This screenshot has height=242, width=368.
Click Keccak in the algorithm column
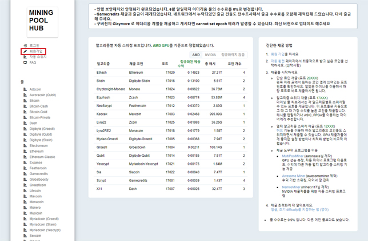pyautogui.click(x=102, y=114)
